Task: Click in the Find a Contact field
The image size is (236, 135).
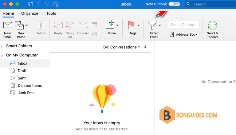Action: 184,25
